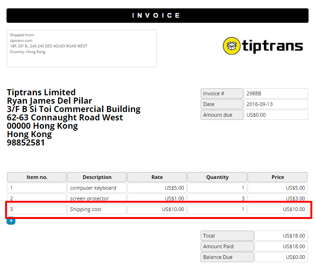Click the 'Invoice #' label
316x271 pixels.
(222, 93)
